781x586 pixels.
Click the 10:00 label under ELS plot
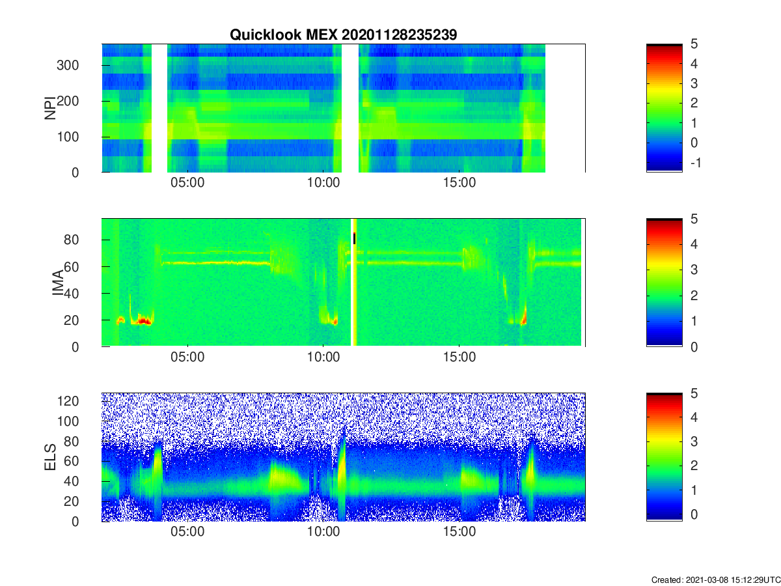[323, 532]
